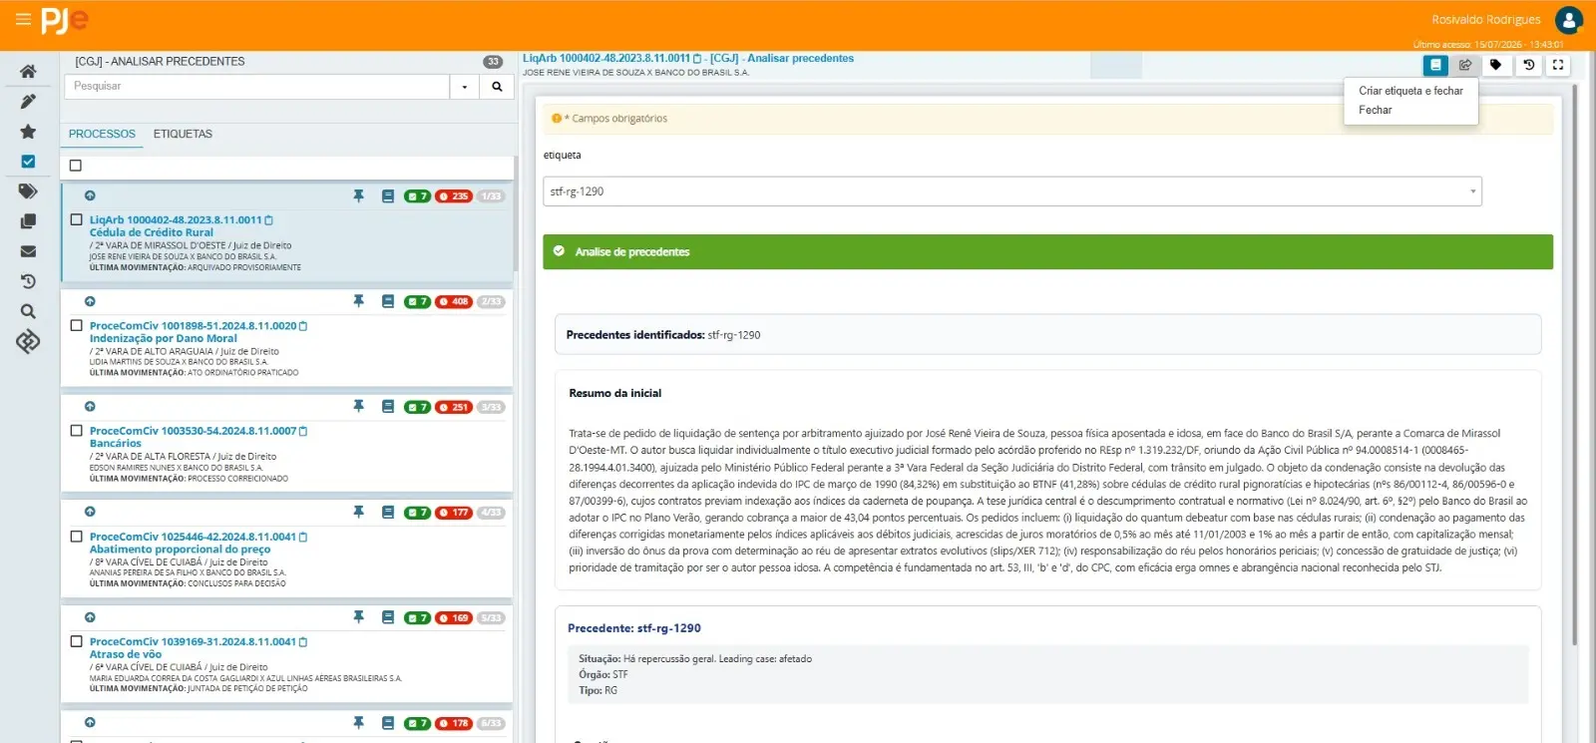Choose 'Criar etiqueta e fechar' menu option
1596x743 pixels.
[x=1410, y=91]
